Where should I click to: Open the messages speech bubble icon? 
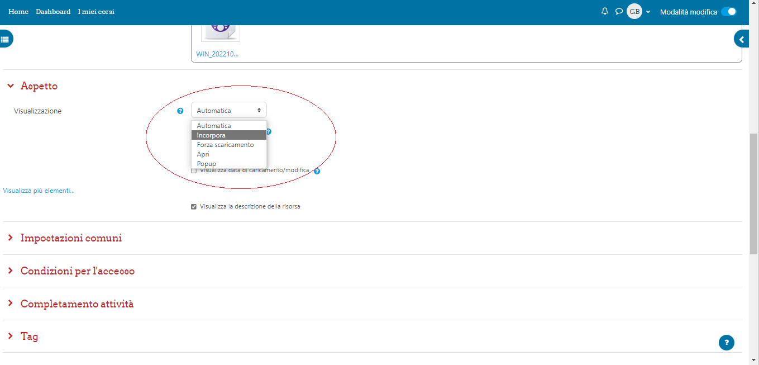pos(619,11)
